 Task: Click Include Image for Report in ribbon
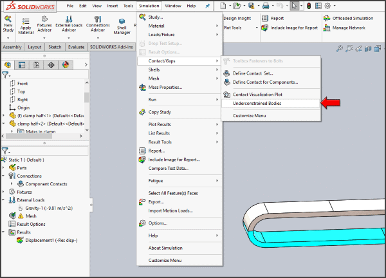289,28
